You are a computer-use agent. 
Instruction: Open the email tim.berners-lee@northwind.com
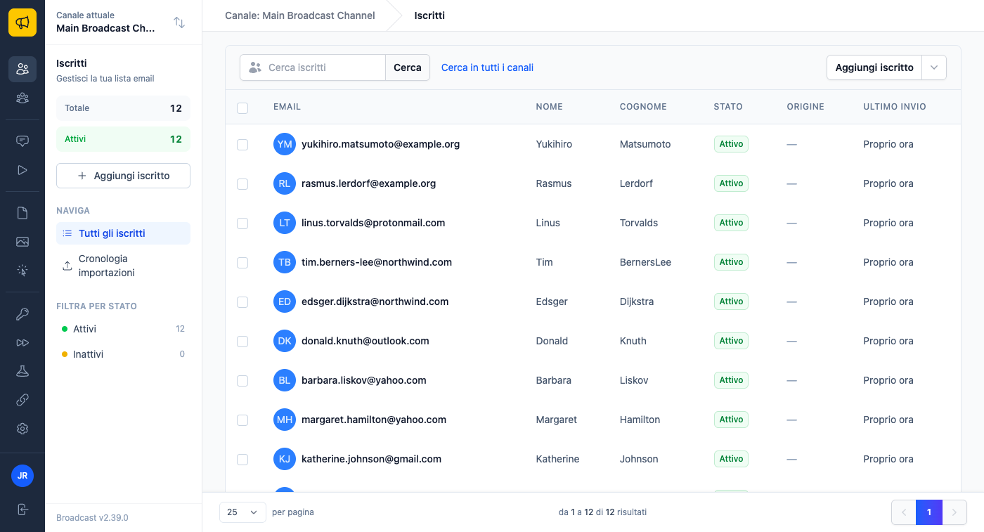click(x=377, y=262)
